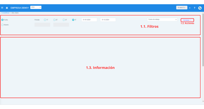Click the session timer 19 min button

click(182, 7)
